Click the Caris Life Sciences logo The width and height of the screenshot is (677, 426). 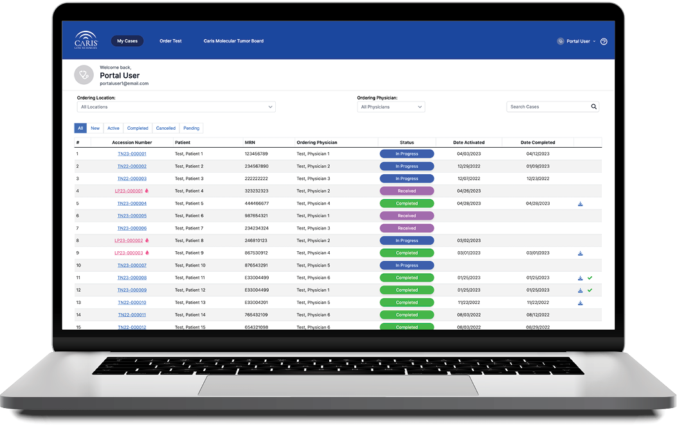point(86,40)
